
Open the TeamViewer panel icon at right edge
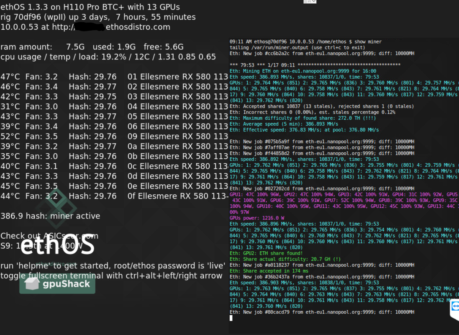pyautogui.click(x=455, y=307)
